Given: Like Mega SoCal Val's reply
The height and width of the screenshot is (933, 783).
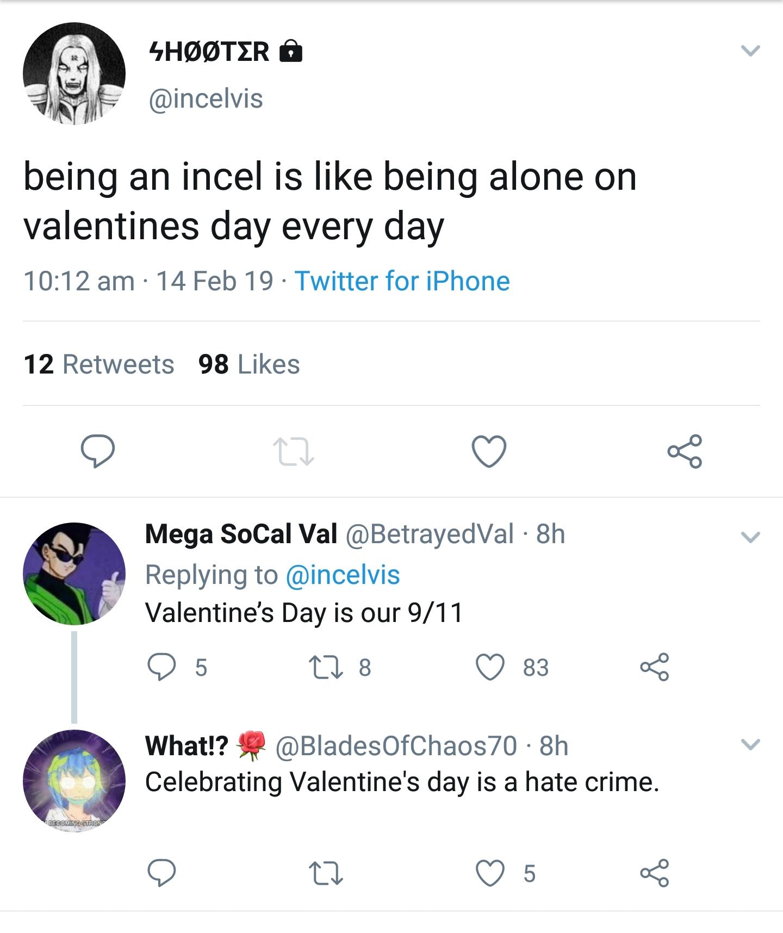Looking at the screenshot, I should [x=490, y=667].
